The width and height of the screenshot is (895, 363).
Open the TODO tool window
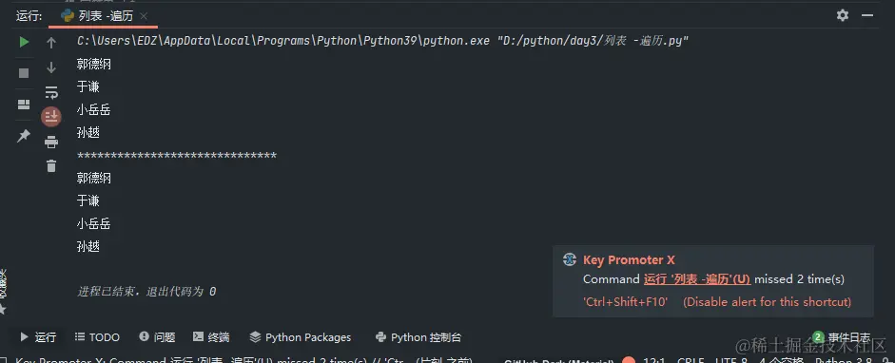click(97, 337)
